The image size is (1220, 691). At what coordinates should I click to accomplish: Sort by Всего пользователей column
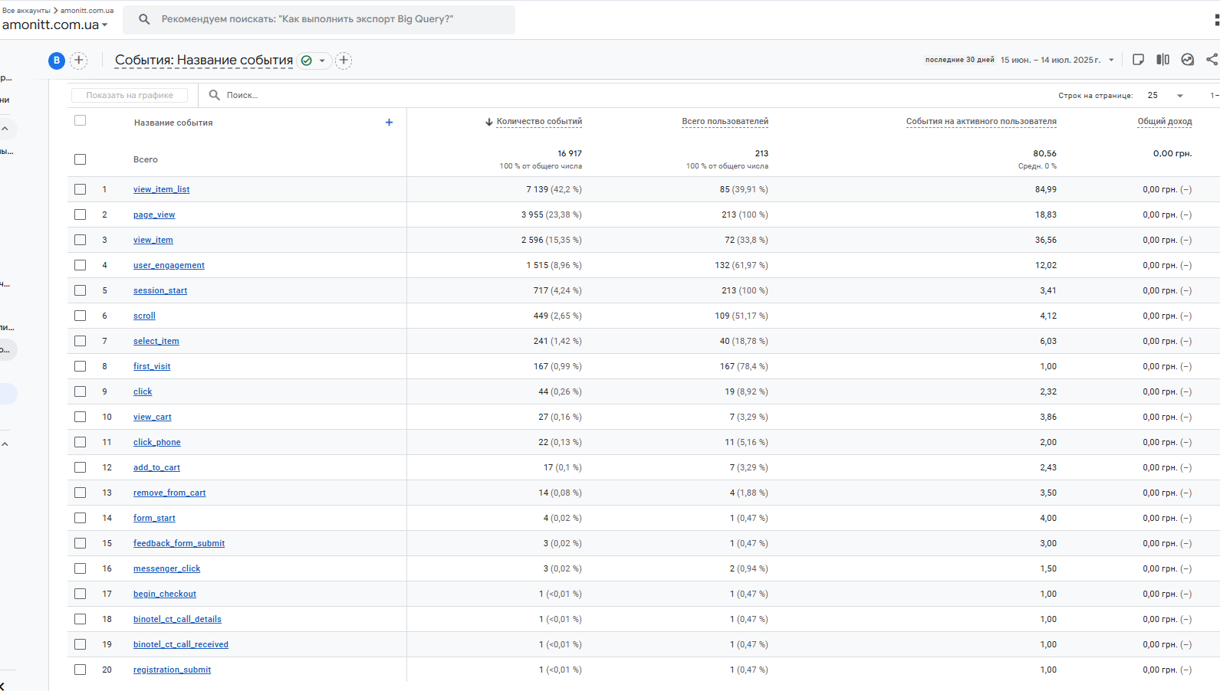click(725, 121)
